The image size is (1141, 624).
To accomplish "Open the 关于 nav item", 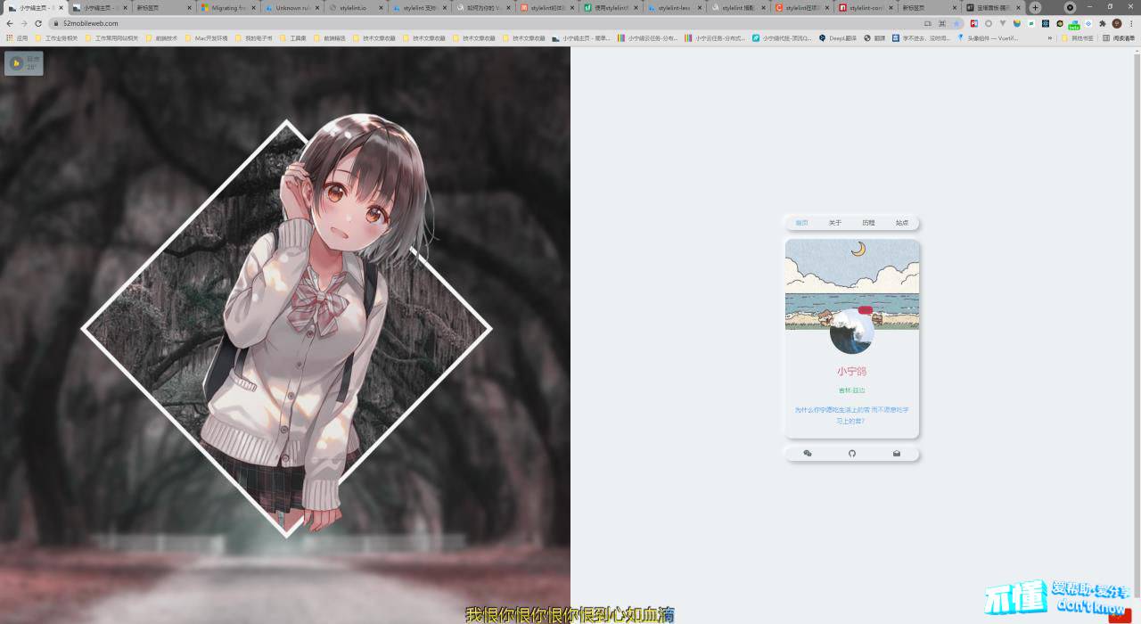I will point(835,223).
